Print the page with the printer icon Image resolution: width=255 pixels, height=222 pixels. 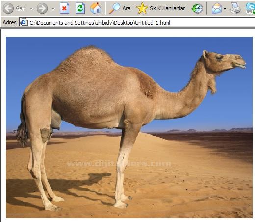[235, 8]
